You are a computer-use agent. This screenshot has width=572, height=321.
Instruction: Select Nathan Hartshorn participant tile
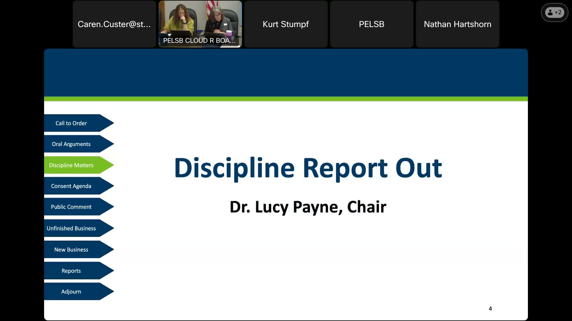(x=457, y=24)
